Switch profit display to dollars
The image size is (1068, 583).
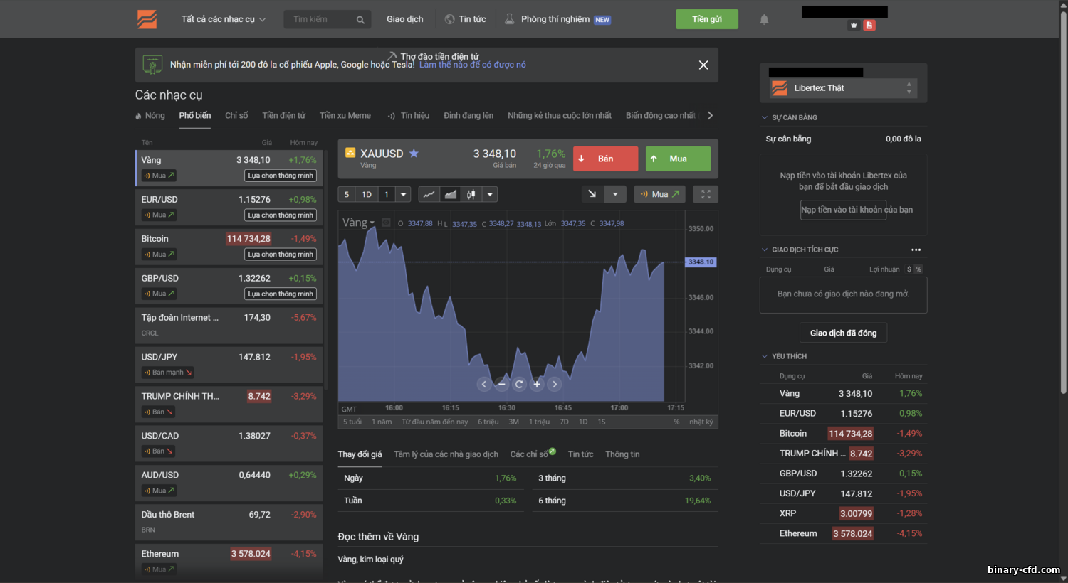909,269
